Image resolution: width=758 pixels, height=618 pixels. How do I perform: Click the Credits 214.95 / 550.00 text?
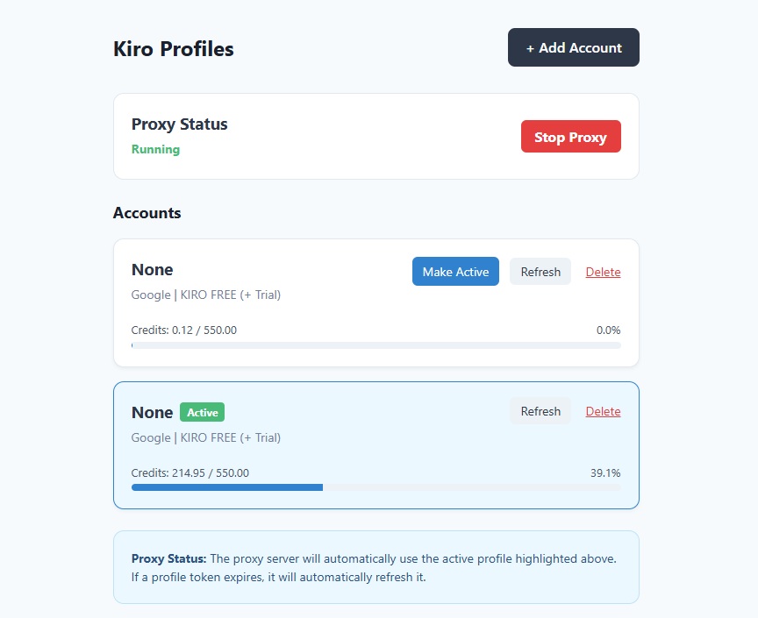coord(190,472)
